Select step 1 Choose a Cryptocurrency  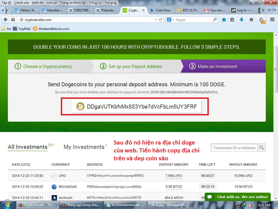[x=50, y=66]
